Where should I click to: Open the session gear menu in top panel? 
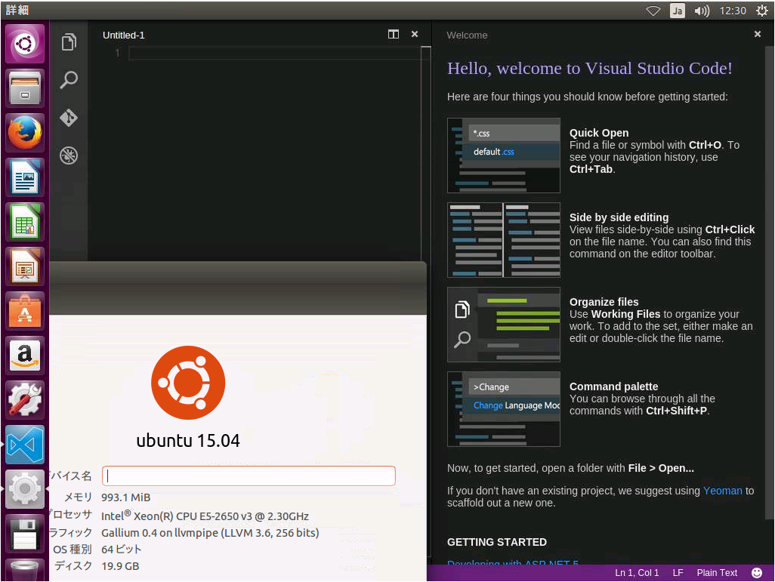761,11
